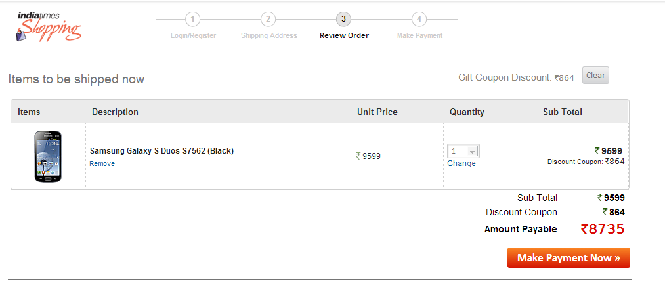Click the Quantity column header

(x=467, y=112)
